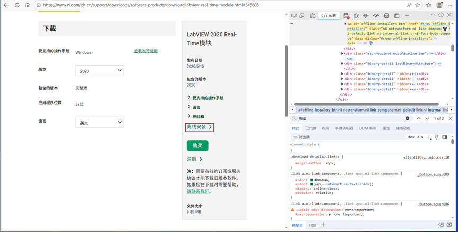Click the #006b46 color swatch
The height and width of the screenshot is (232, 458).
point(312,180)
